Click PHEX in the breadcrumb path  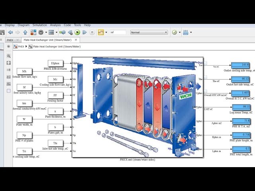point(21,47)
